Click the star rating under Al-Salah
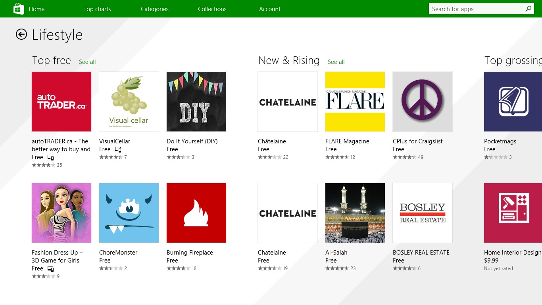542x305 pixels. click(337, 268)
